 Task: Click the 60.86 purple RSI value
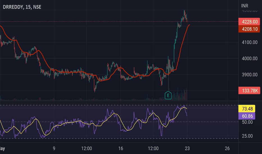click(x=247, y=116)
